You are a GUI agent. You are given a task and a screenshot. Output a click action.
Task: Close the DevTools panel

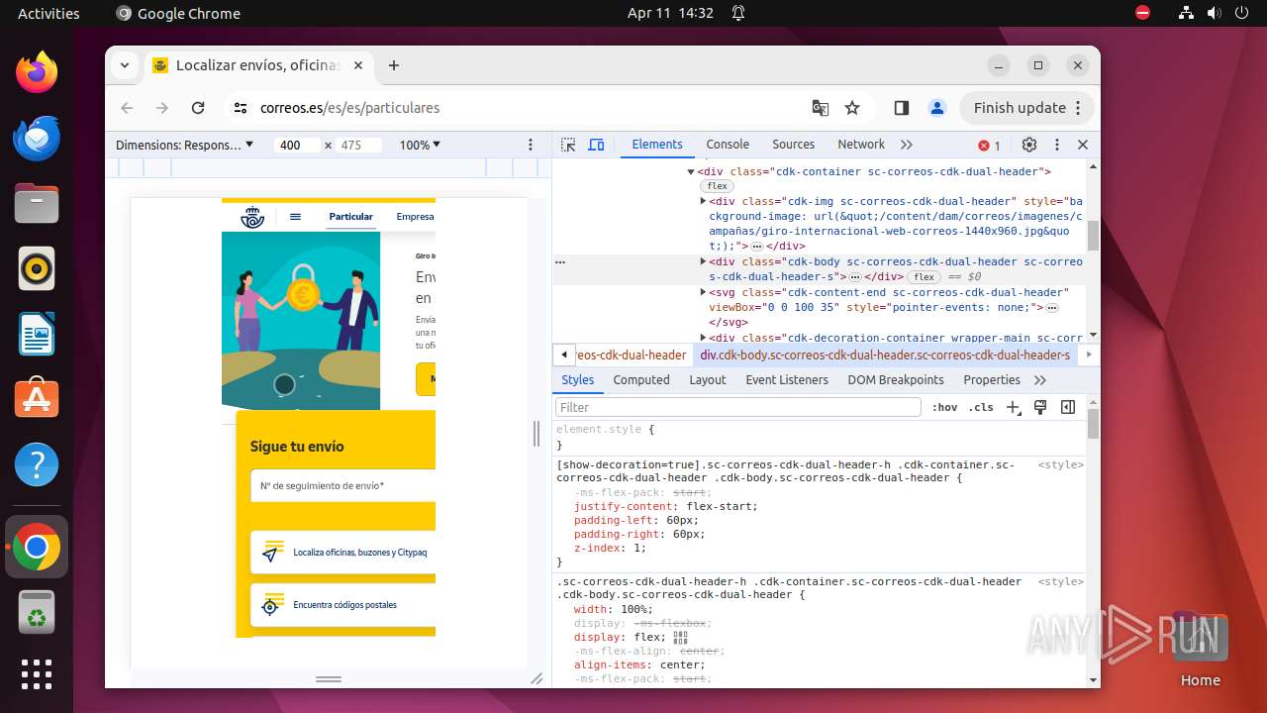(x=1083, y=145)
